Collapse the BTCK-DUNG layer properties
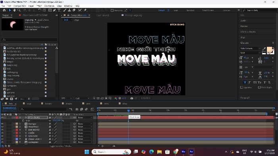This screenshot has width=278, height=156. pos(14,117)
